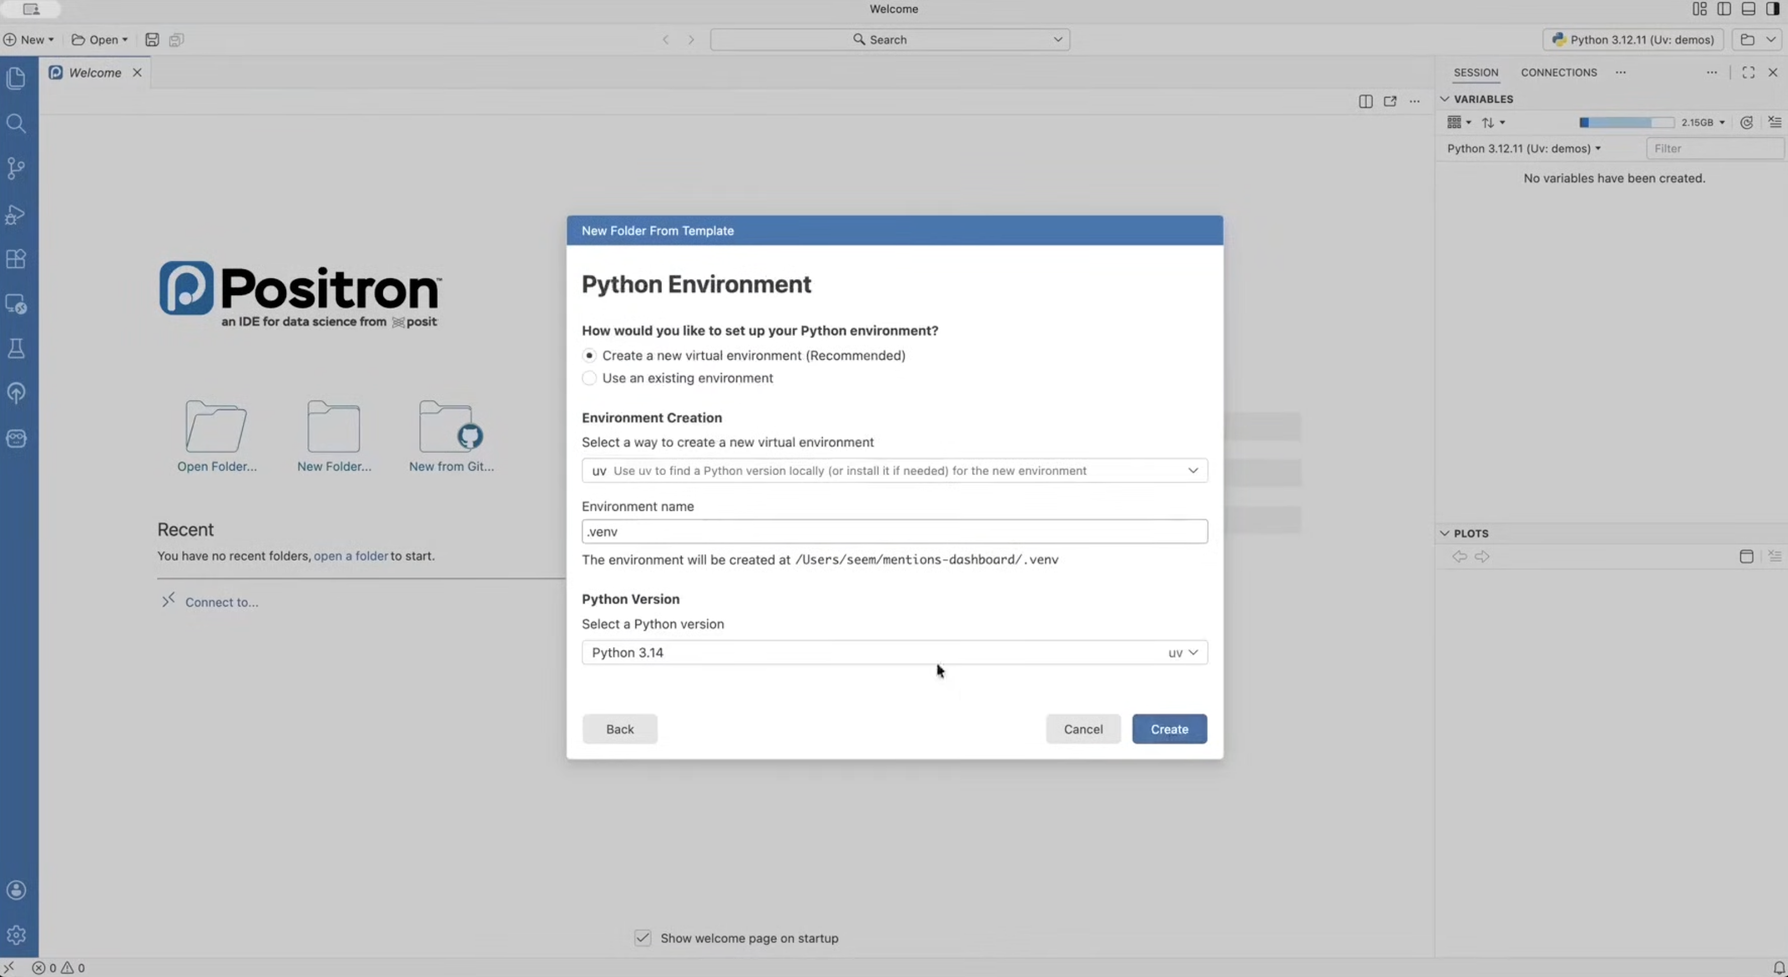The width and height of the screenshot is (1788, 977).
Task: Open the Python 3.14 version dropdown
Action: click(894, 652)
